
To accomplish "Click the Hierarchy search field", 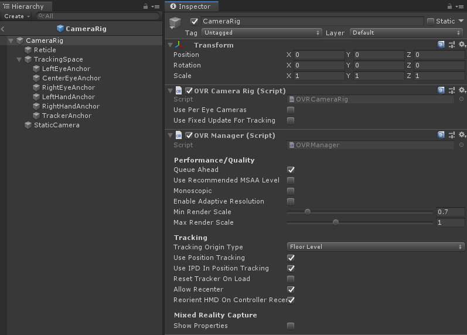I will point(98,16).
